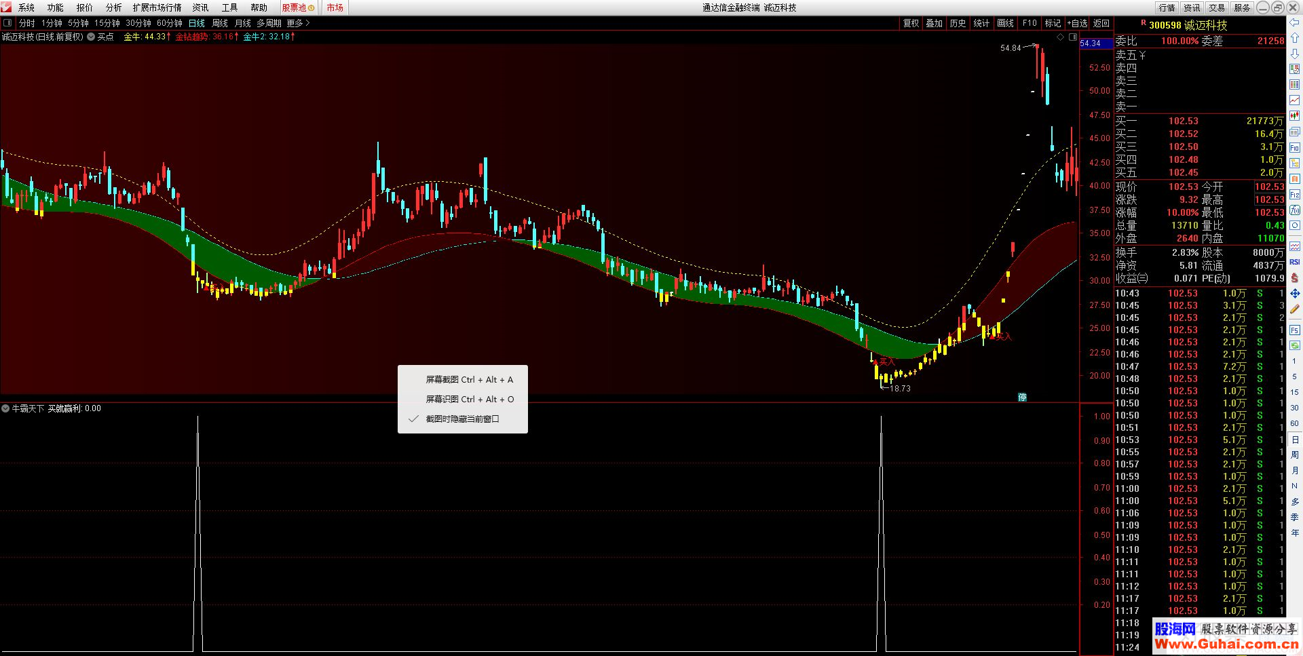Switch to 日 period in sidebar
The height and width of the screenshot is (656, 1303).
click(x=1295, y=440)
